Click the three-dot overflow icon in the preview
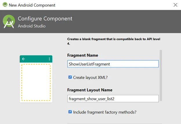Screen dimensions: 181x124 (x=49, y=59)
